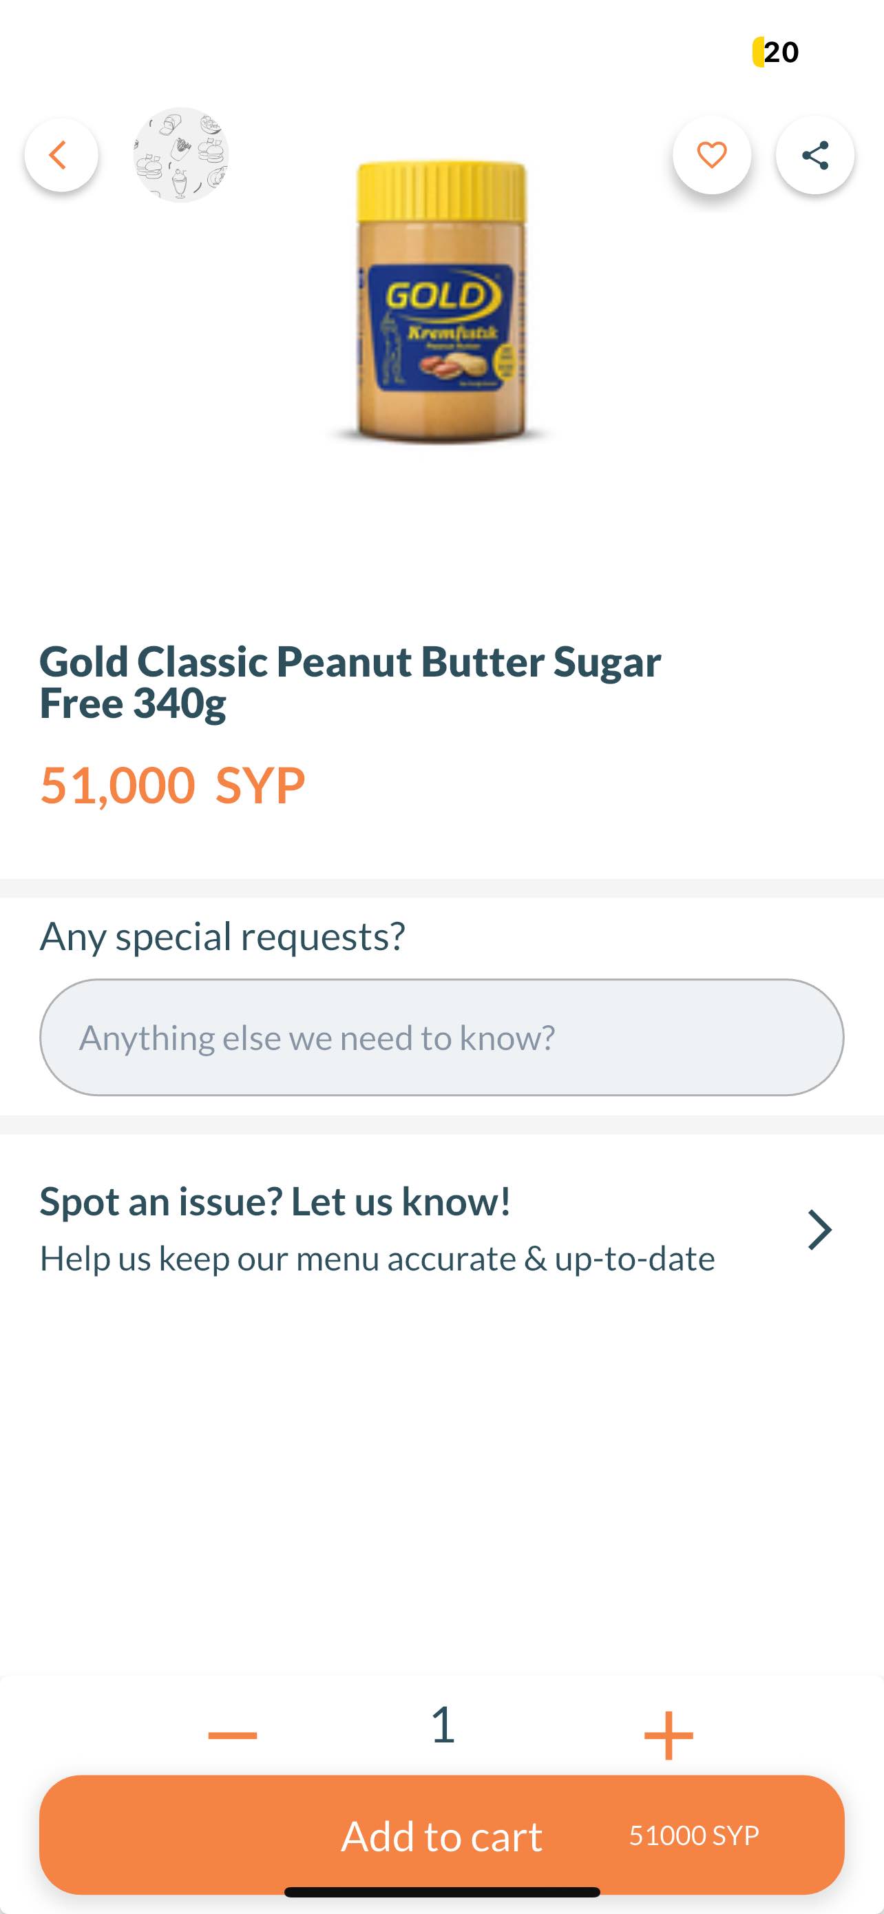The image size is (884, 1914).
Task: Tap the peanut butter jar image
Action: pyautogui.click(x=441, y=301)
